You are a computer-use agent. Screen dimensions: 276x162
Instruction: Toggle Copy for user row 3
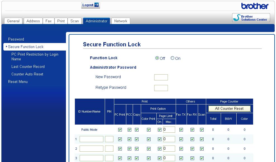(137, 158)
